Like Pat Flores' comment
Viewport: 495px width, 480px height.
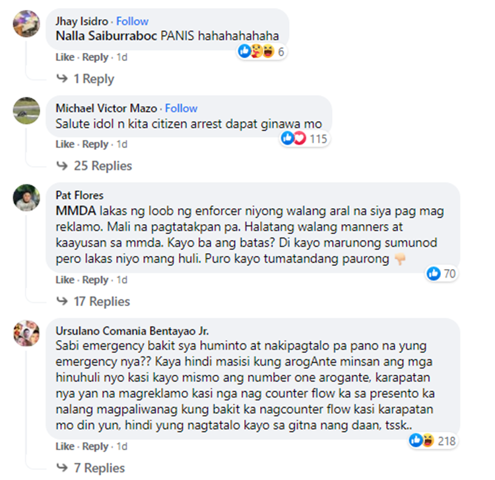[x=65, y=280]
